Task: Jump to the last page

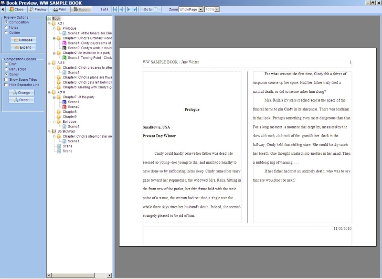Action: click(135, 10)
